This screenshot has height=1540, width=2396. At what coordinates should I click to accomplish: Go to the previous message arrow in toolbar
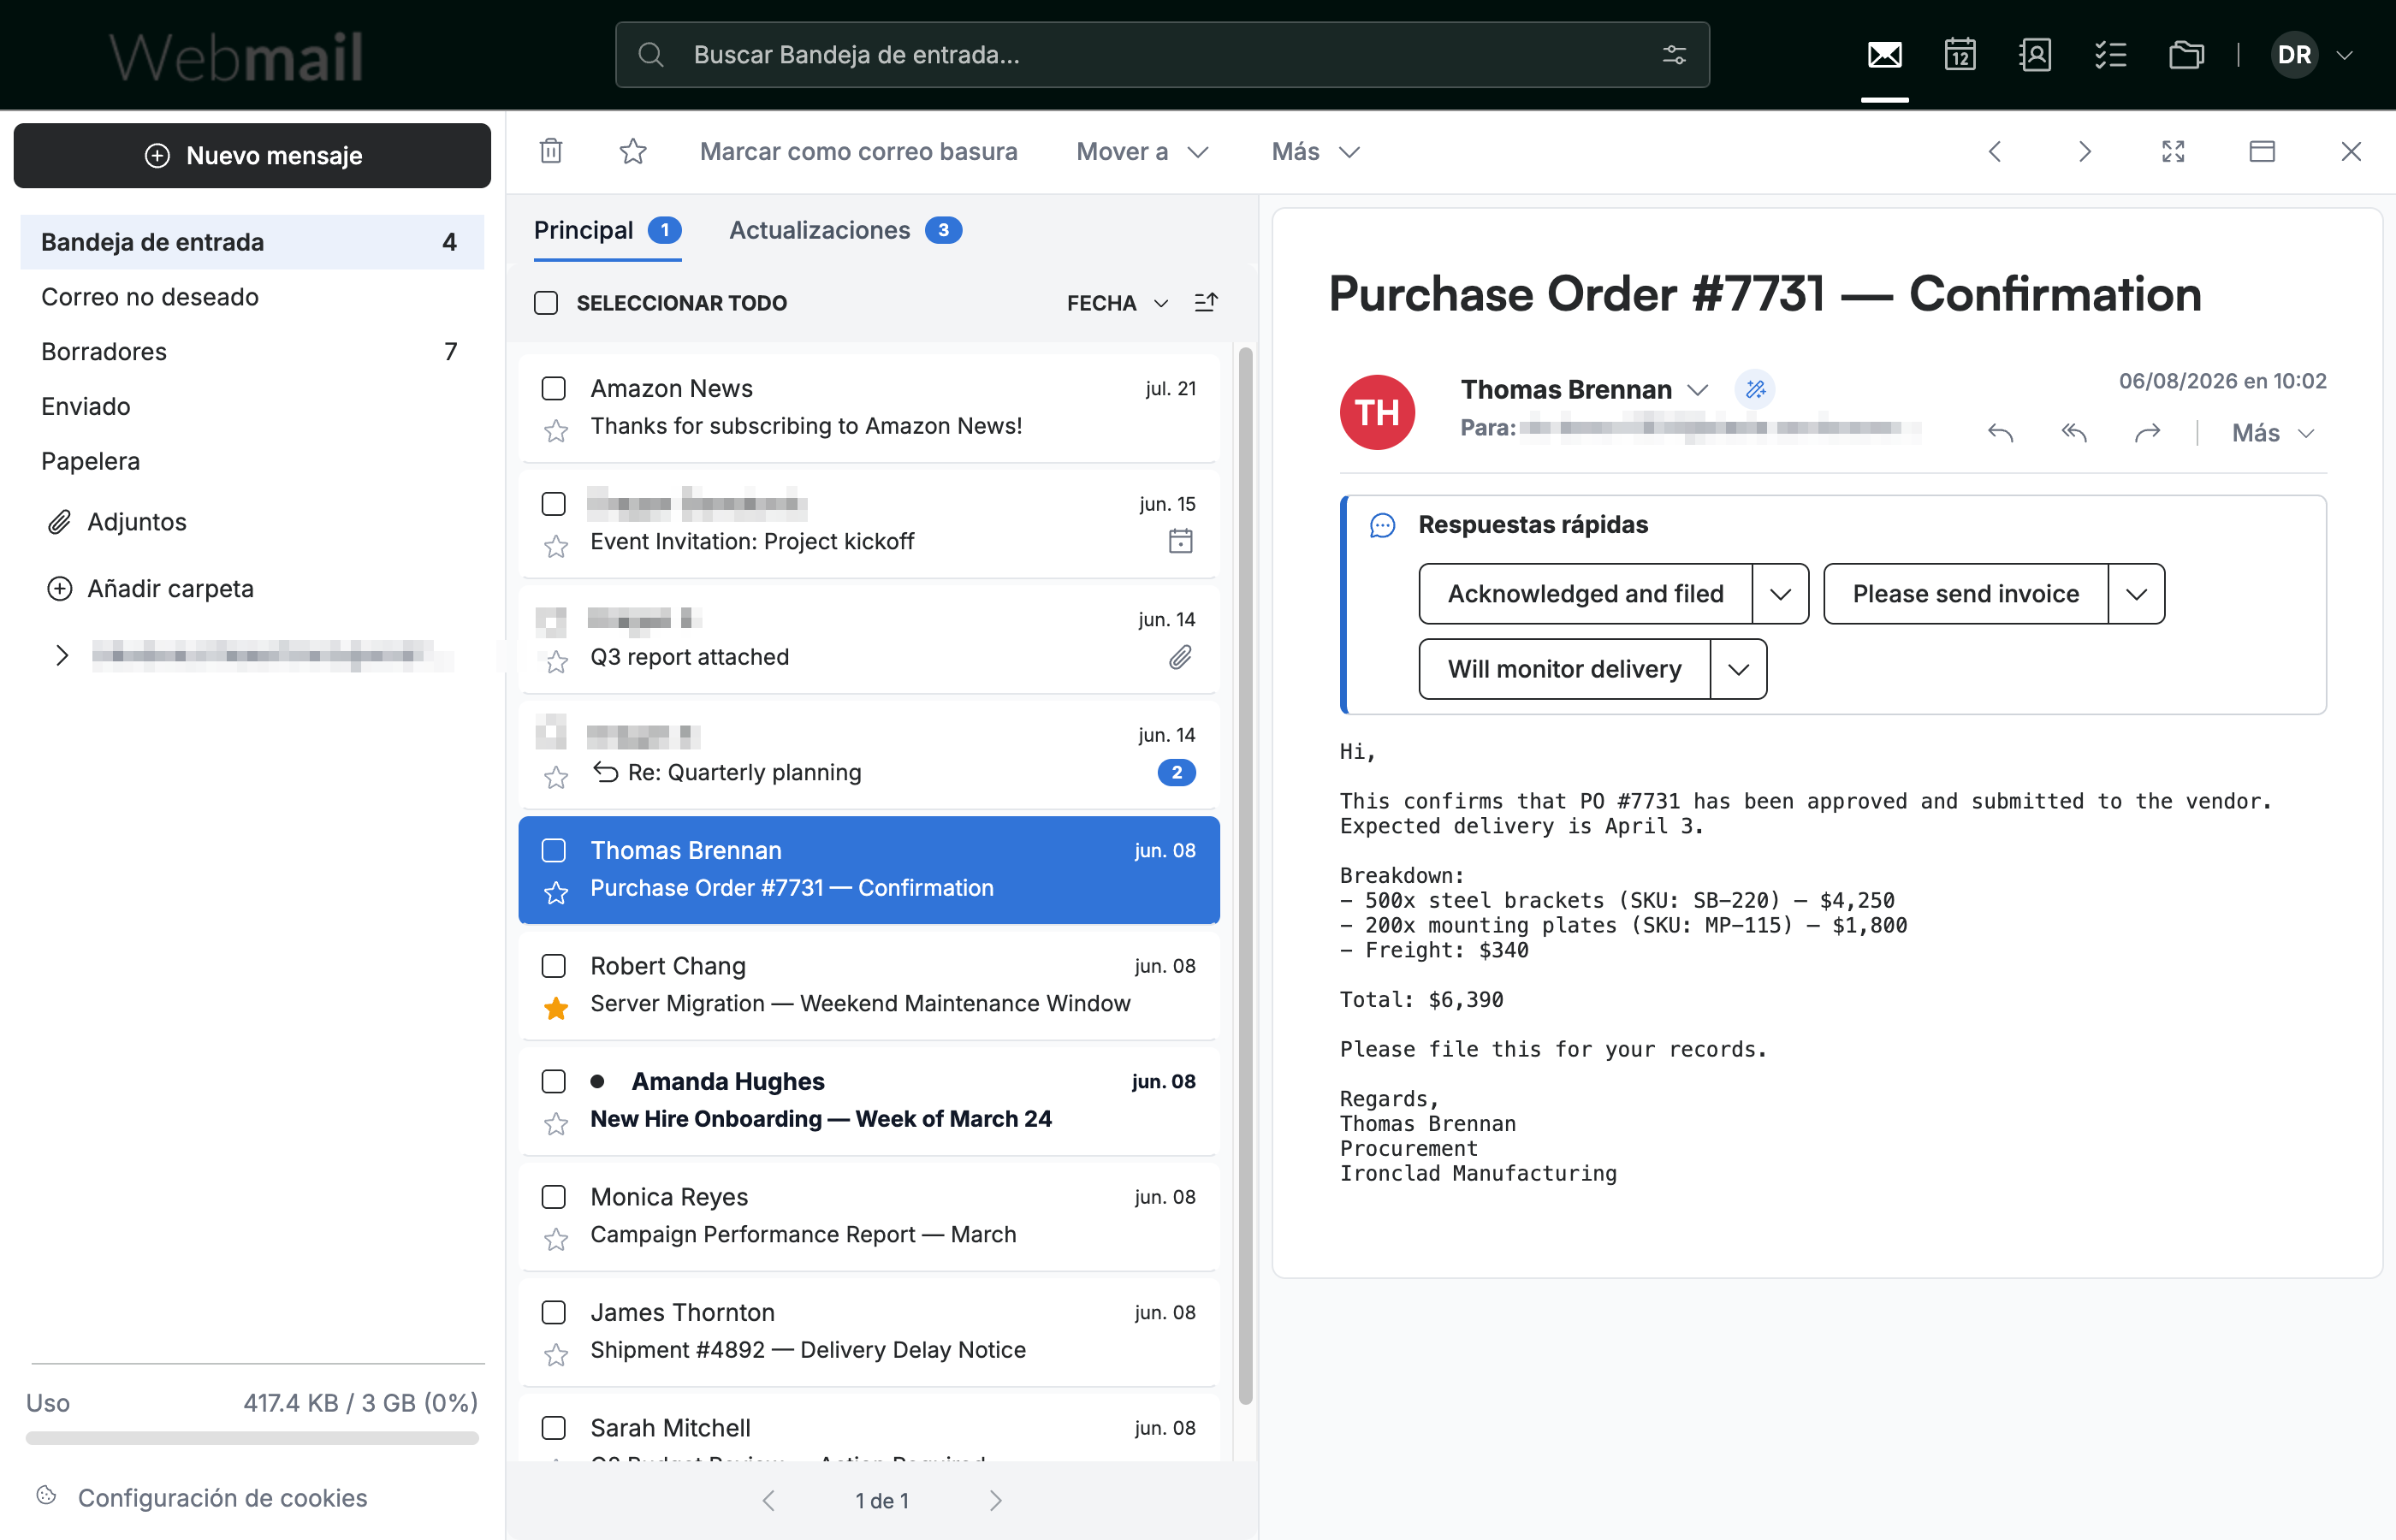coord(1995,151)
